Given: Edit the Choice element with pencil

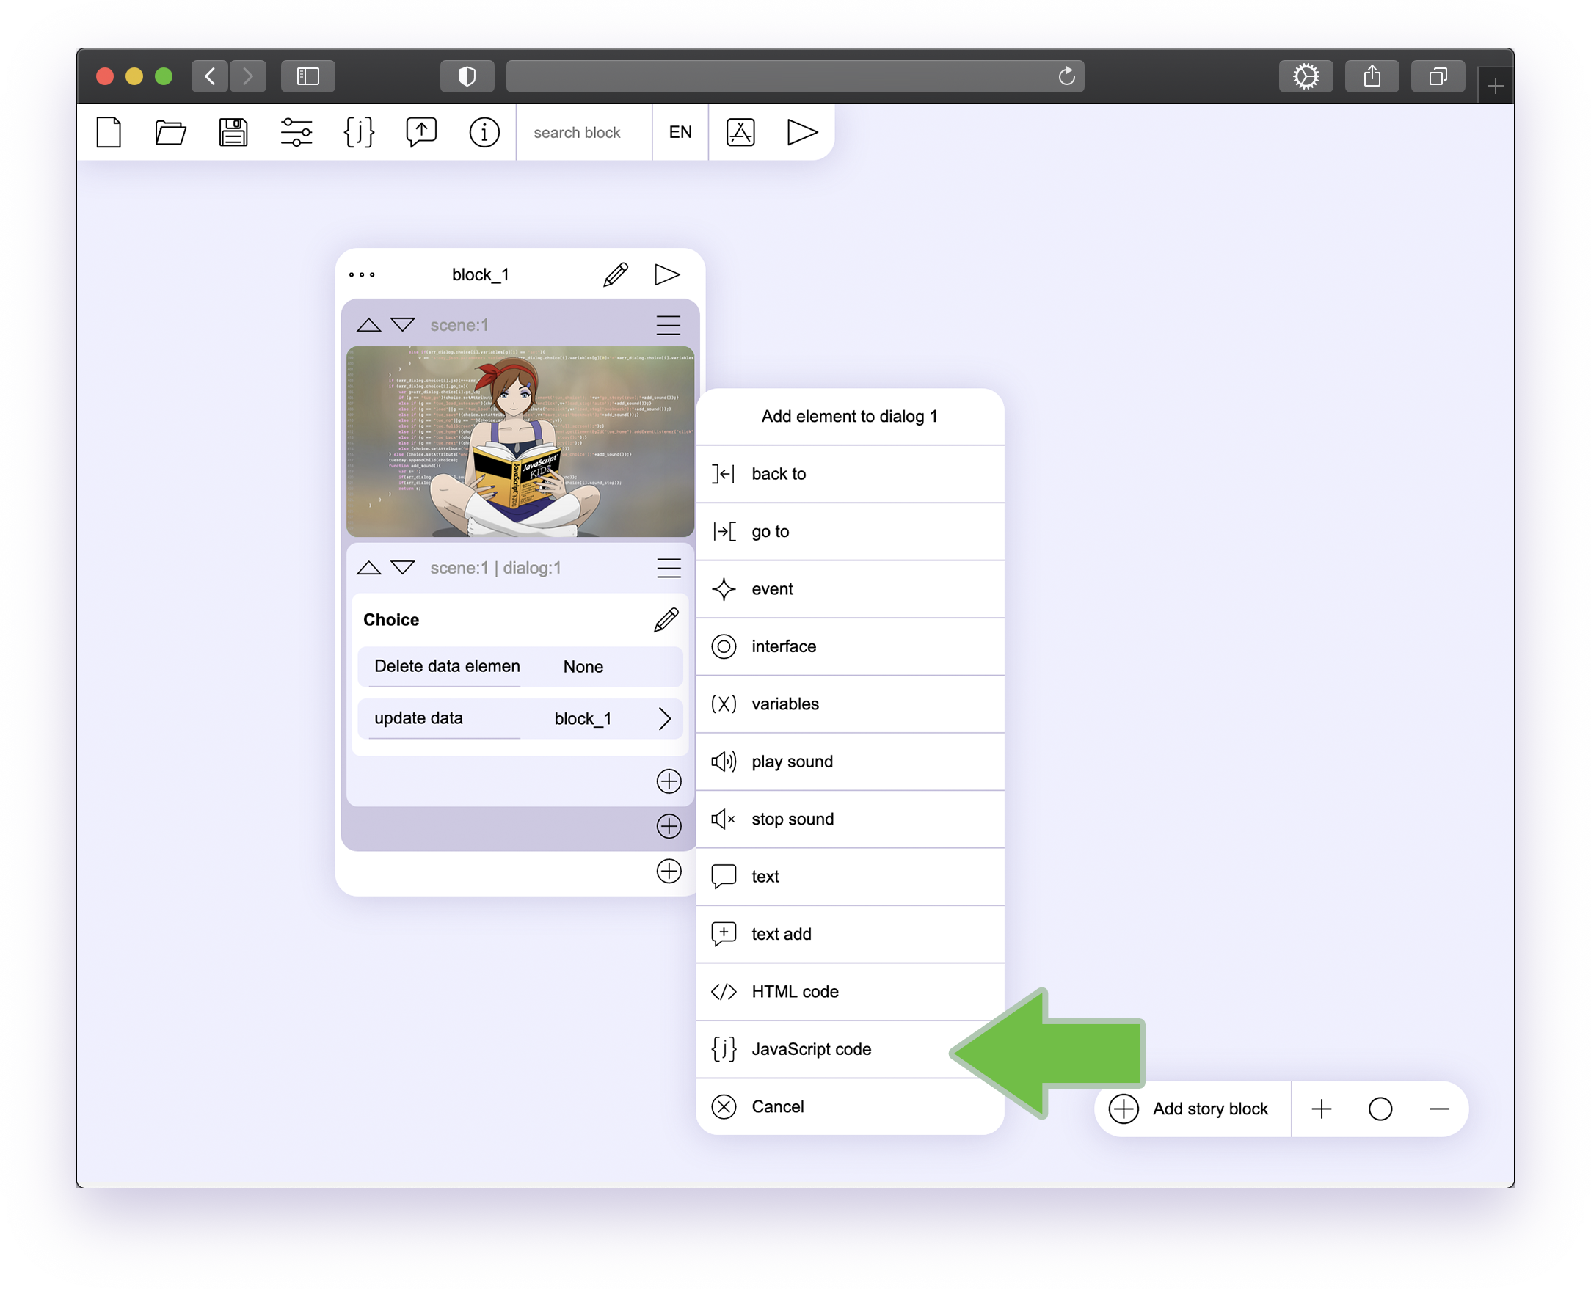Looking at the screenshot, I should pos(666,620).
